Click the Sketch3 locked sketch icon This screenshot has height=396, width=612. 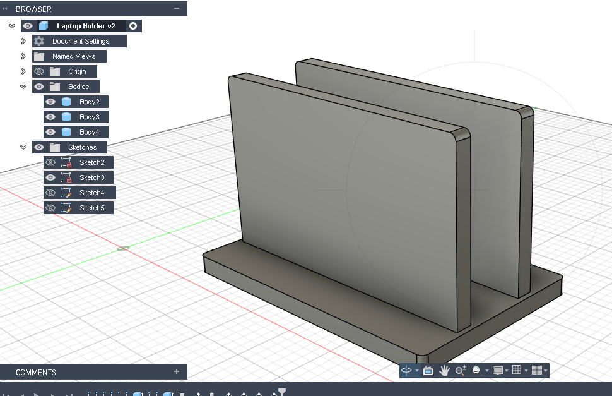click(66, 177)
